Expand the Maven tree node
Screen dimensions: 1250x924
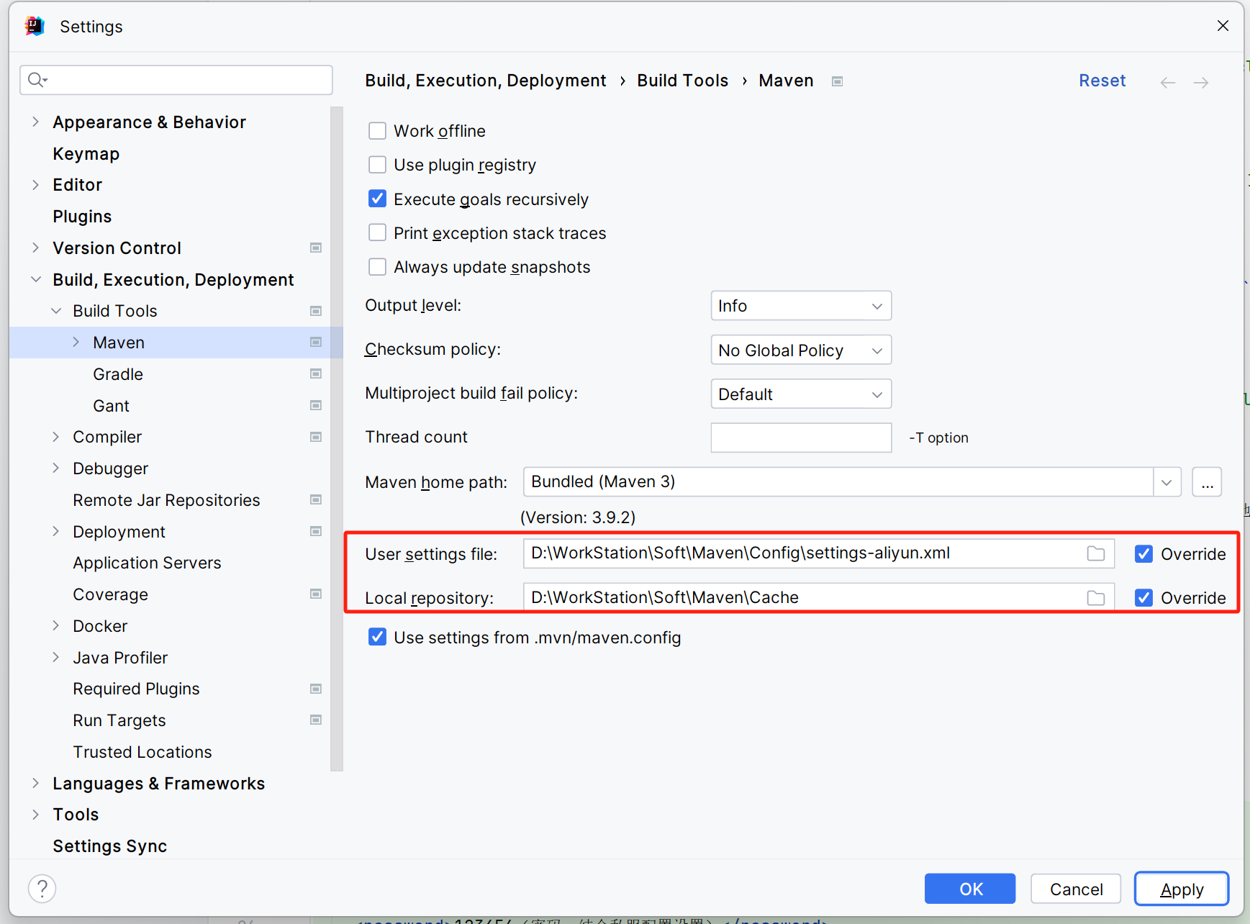coord(76,343)
